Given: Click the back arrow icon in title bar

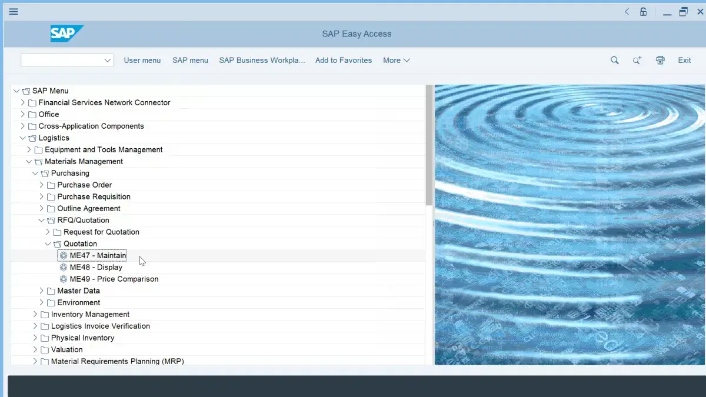Looking at the screenshot, I should [x=627, y=12].
